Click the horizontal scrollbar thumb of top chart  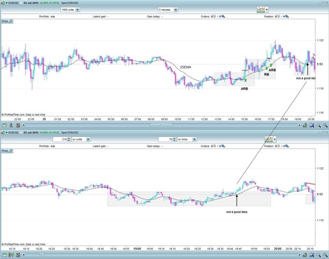click(x=160, y=125)
